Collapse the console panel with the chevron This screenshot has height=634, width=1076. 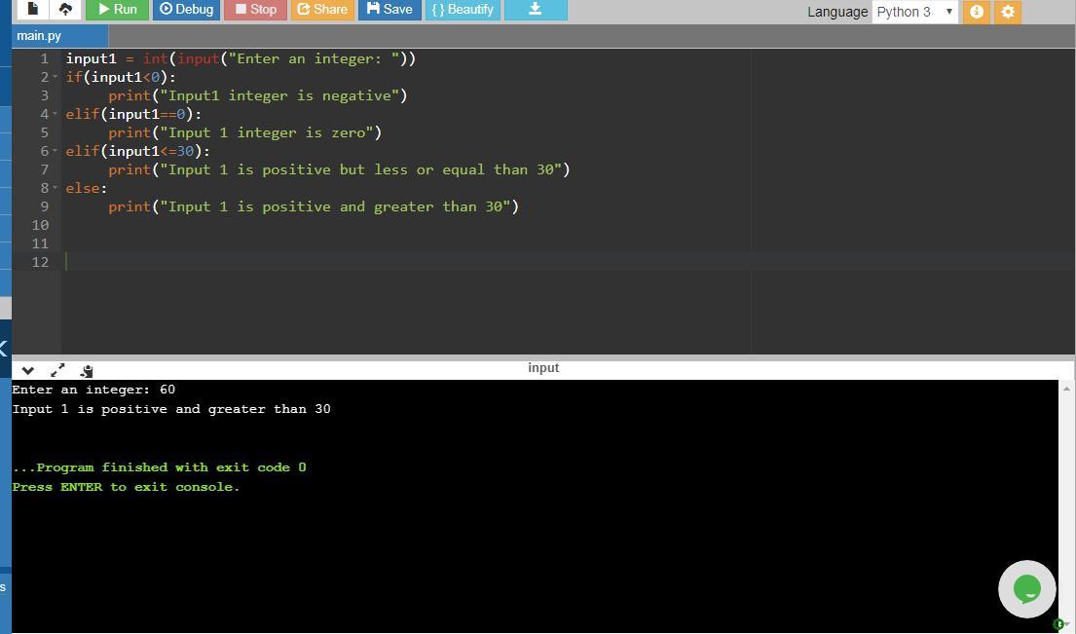point(27,370)
